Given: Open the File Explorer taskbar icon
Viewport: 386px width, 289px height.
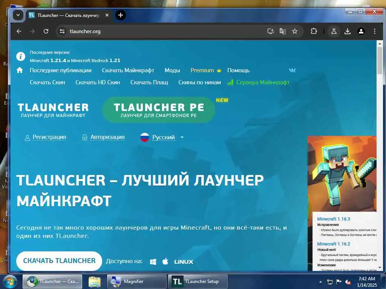Looking at the screenshot, I should click(95, 281).
